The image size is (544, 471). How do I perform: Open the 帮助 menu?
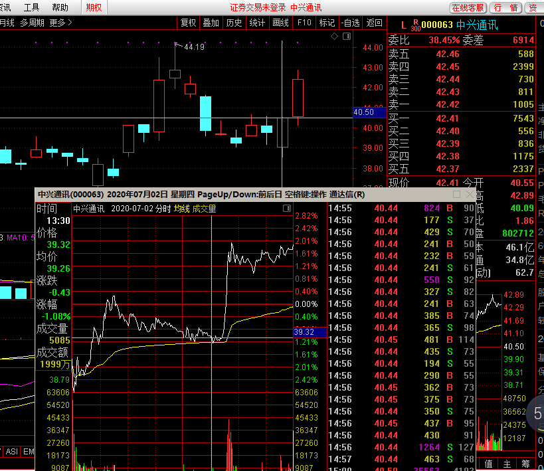[60, 7]
